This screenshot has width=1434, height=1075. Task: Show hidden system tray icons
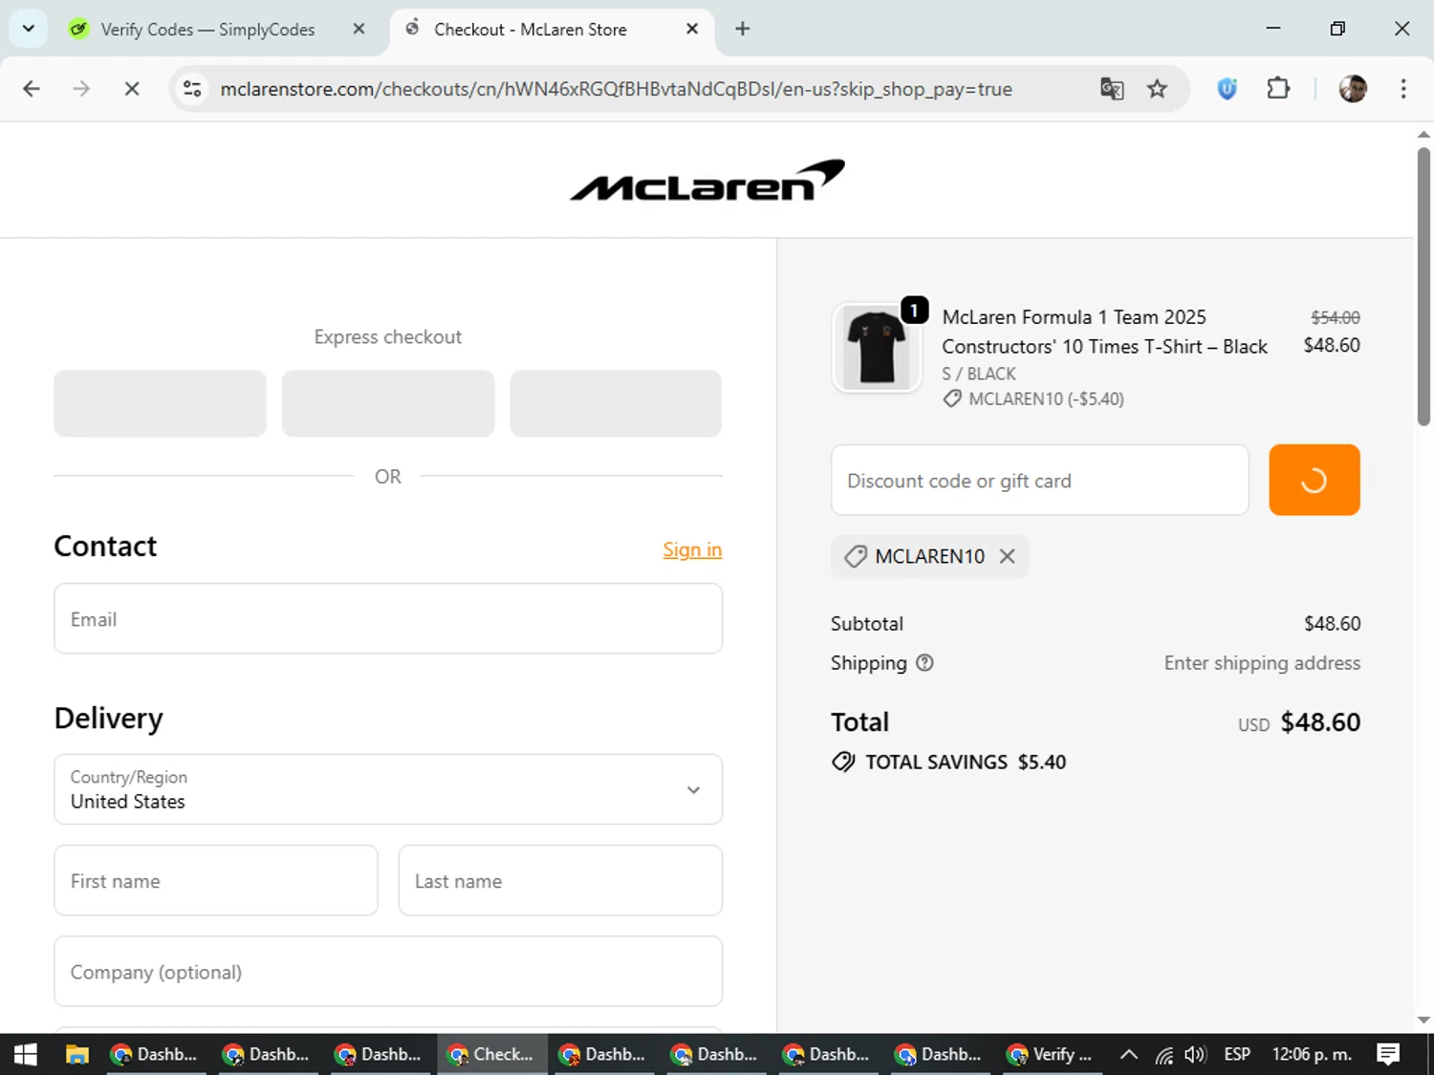1128,1054
